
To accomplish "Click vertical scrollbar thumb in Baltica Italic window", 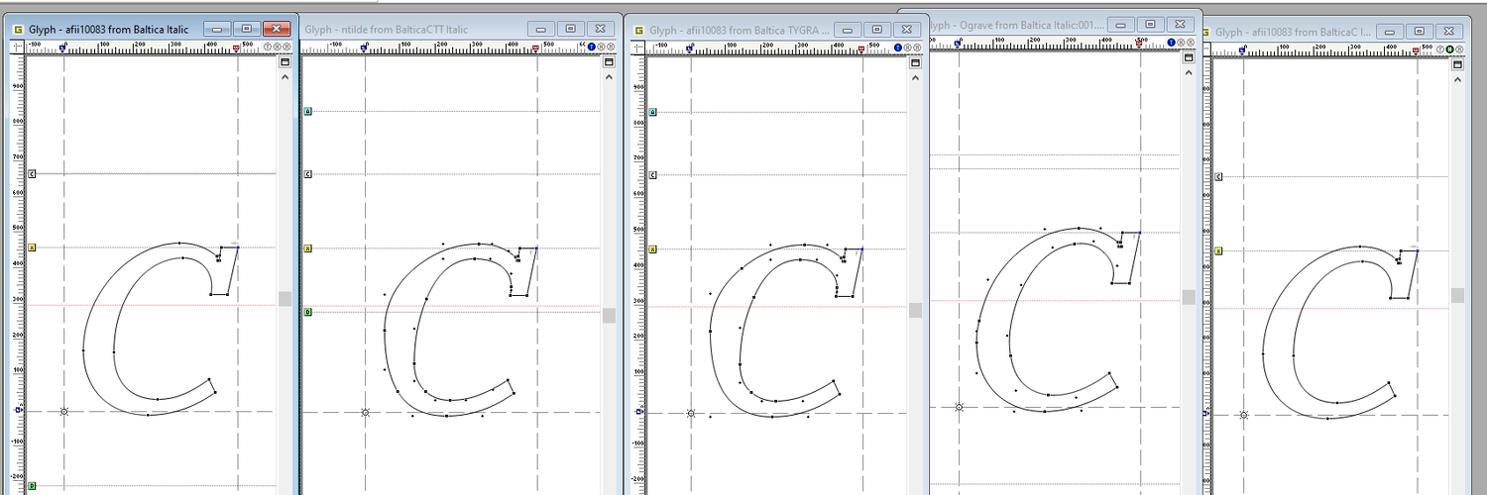I will tap(286, 299).
